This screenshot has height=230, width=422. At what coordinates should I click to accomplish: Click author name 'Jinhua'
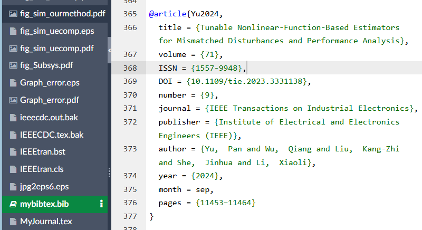pyautogui.click(x=218, y=163)
